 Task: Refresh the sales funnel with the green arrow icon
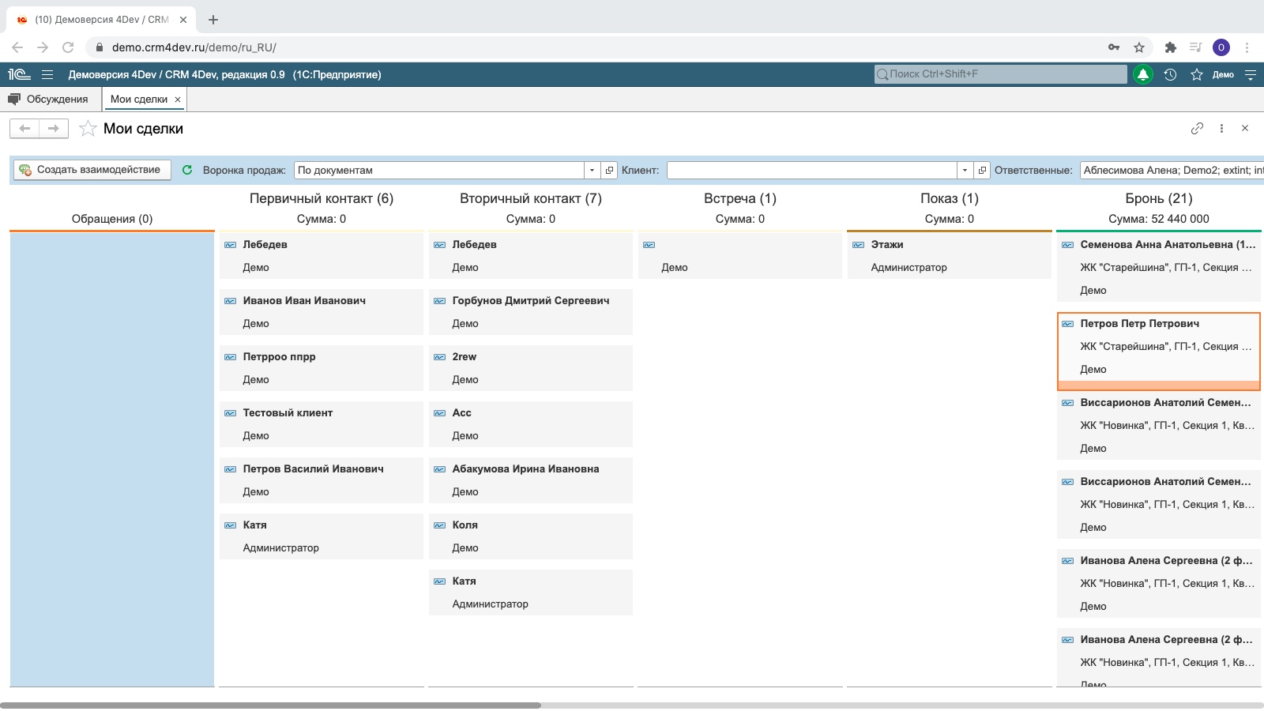click(x=186, y=169)
